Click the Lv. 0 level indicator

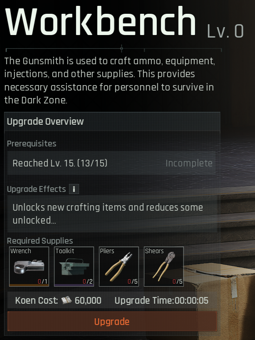point(225,31)
